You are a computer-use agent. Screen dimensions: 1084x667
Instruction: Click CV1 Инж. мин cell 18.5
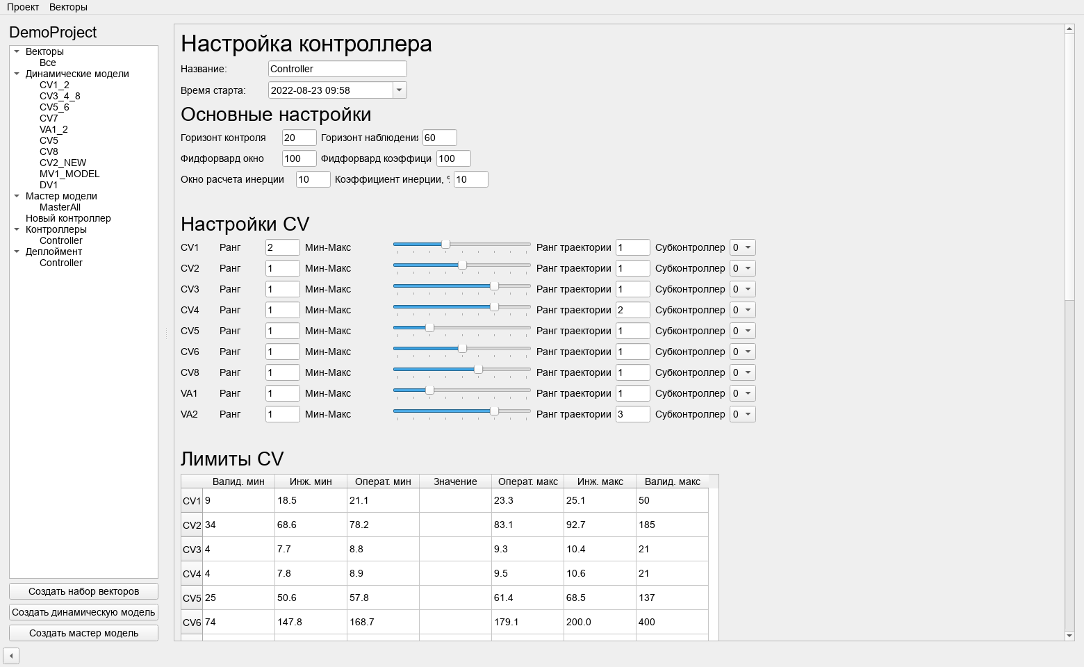[311, 500]
